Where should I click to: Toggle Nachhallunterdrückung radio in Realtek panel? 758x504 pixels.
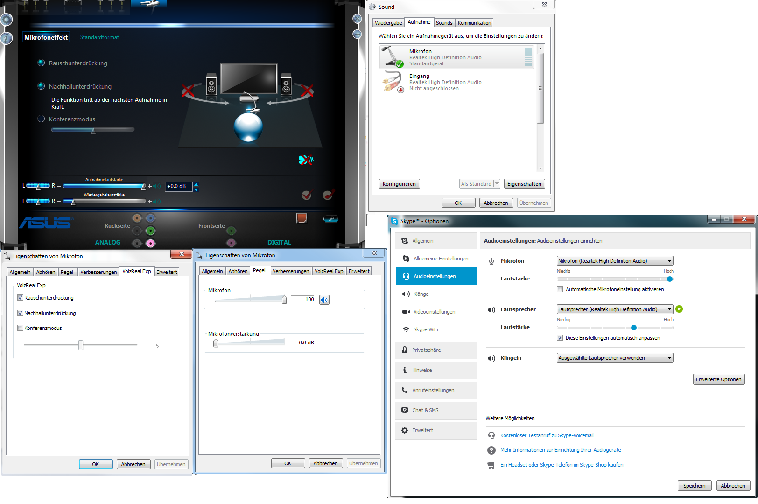[x=41, y=86]
